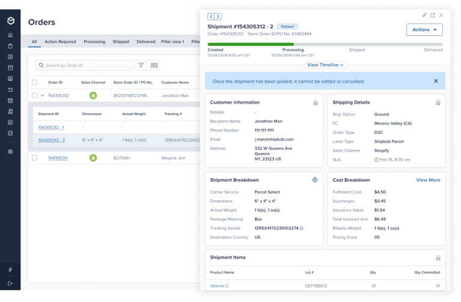461x302 pixels.
Task: Click the settings gear in sidebar
Action: pos(10,152)
